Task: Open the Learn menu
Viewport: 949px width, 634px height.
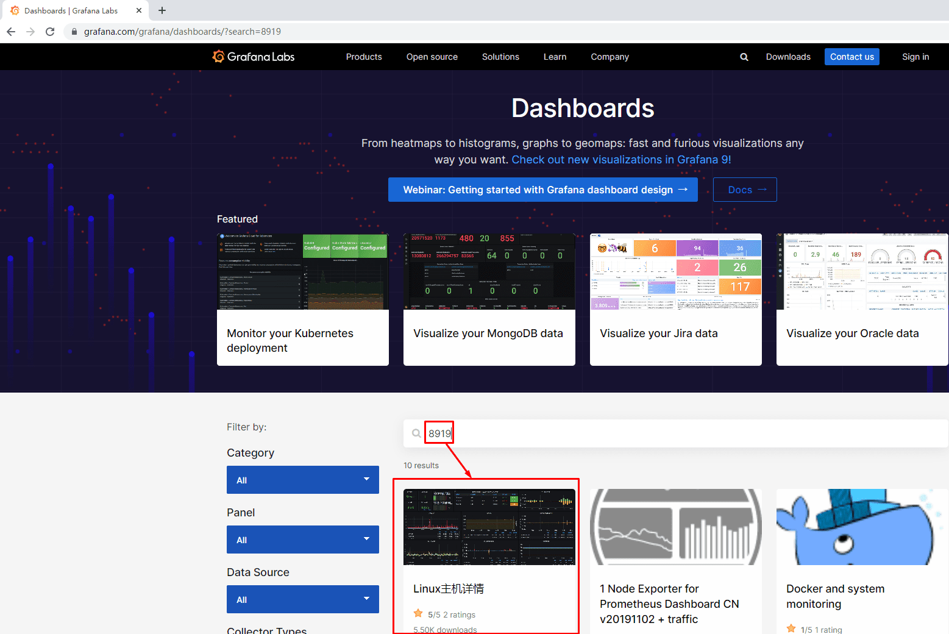Action: tap(555, 57)
